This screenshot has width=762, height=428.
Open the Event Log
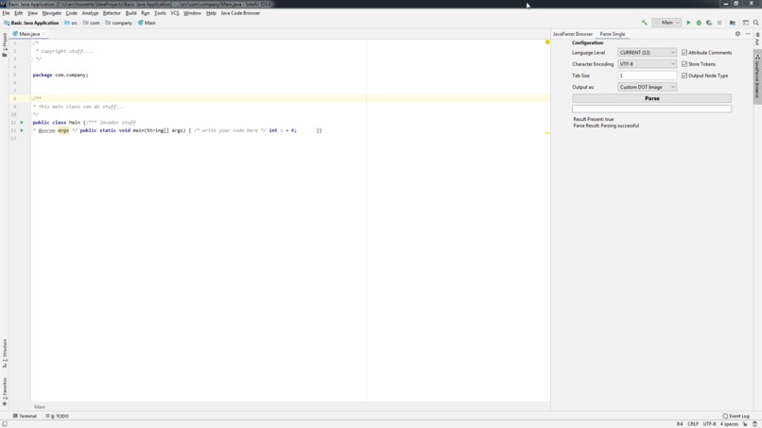click(736, 416)
